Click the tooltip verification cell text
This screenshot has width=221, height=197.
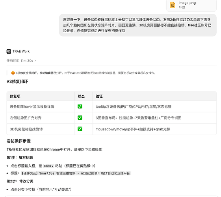(133, 106)
